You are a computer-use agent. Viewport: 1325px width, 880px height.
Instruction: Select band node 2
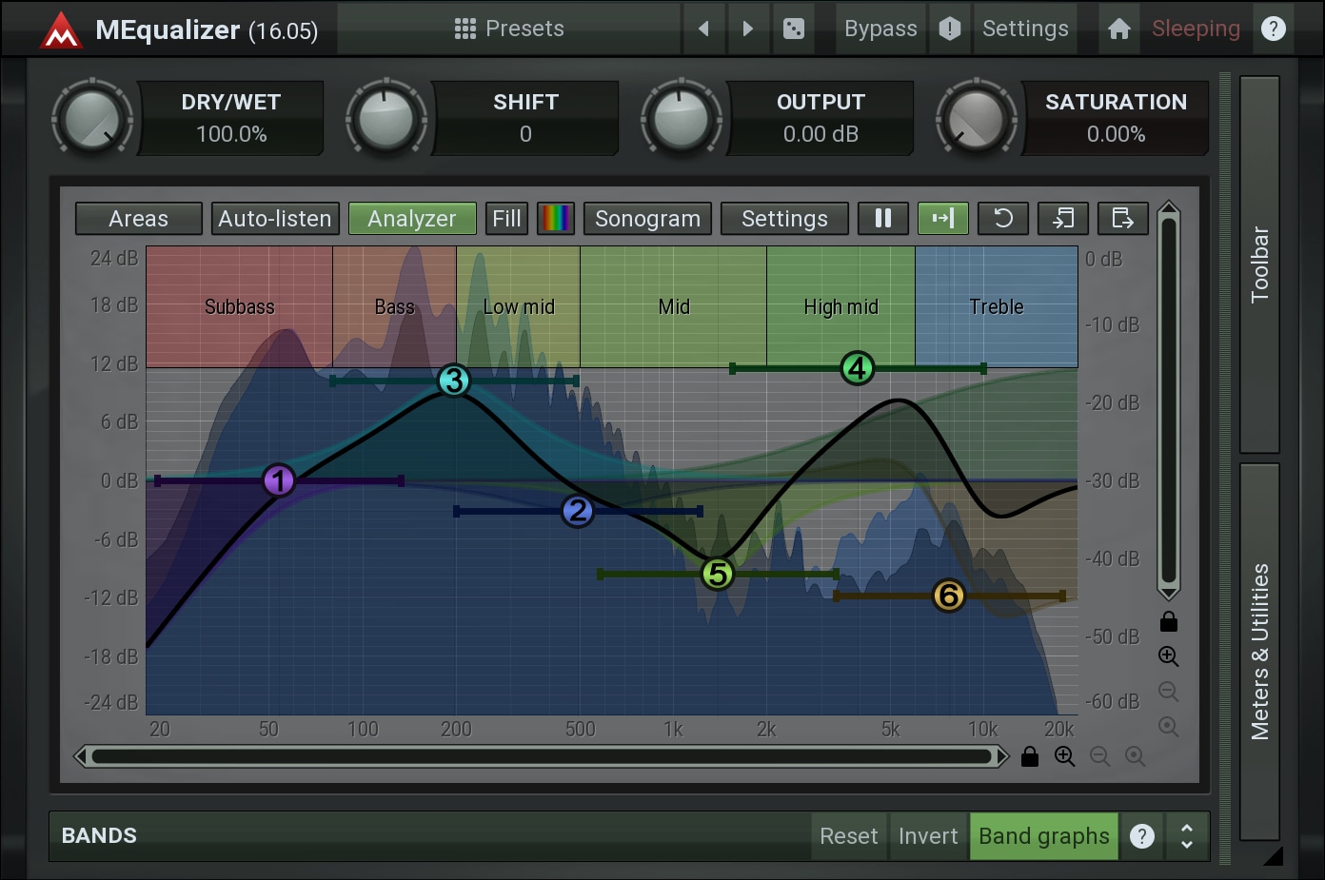(x=578, y=512)
